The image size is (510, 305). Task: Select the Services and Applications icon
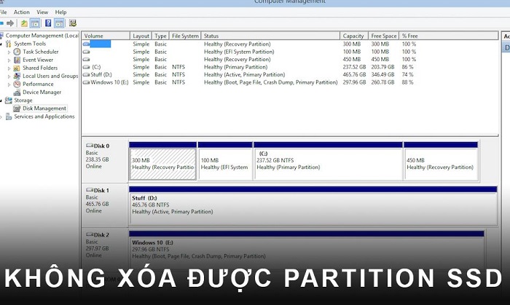pos(9,116)
